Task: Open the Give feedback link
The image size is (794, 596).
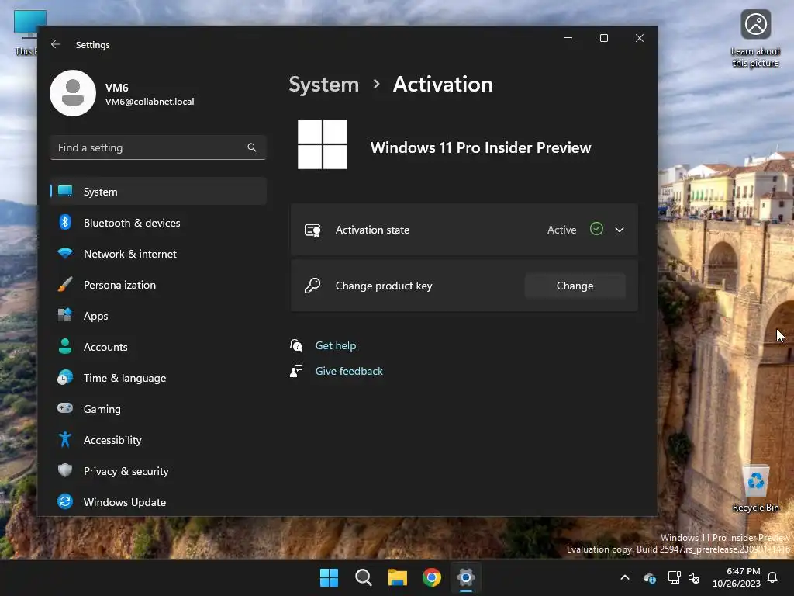Action: (x=349, y=371)
